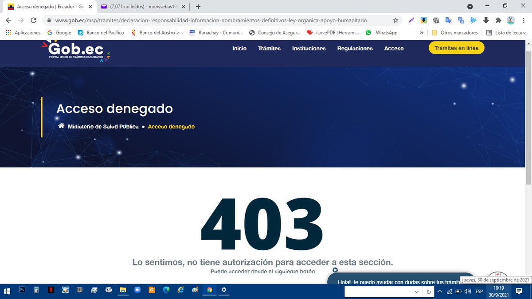
Task: Open the Google Translate extension
Action: coord(449,20)
